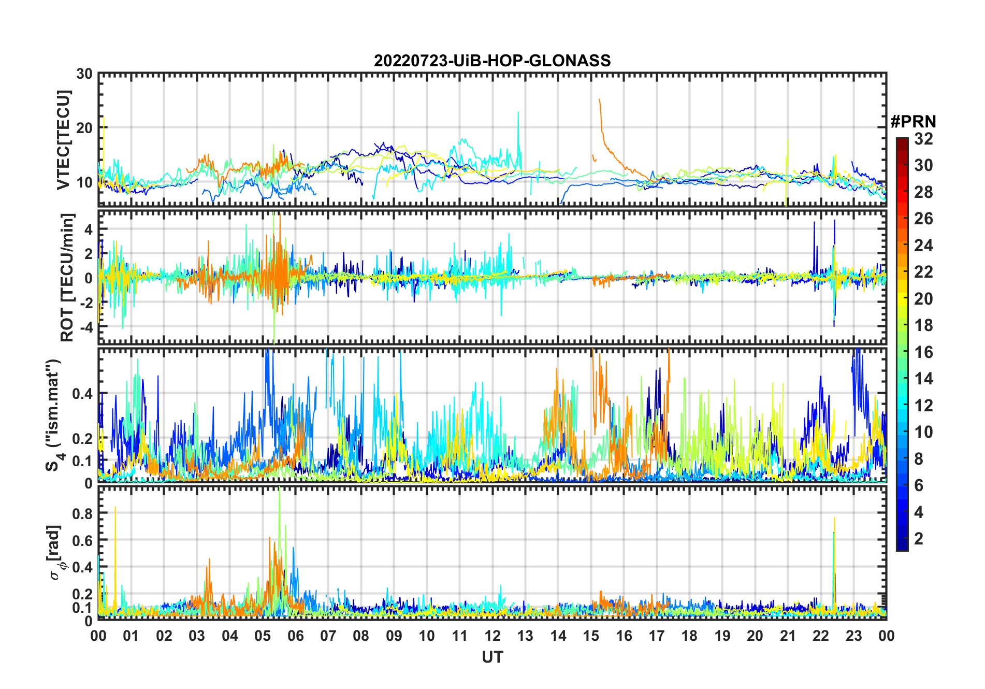Click the #PRN colorbar title
Image resolution: width=985 pixels, height=689 pixels.
click(913, 122)
